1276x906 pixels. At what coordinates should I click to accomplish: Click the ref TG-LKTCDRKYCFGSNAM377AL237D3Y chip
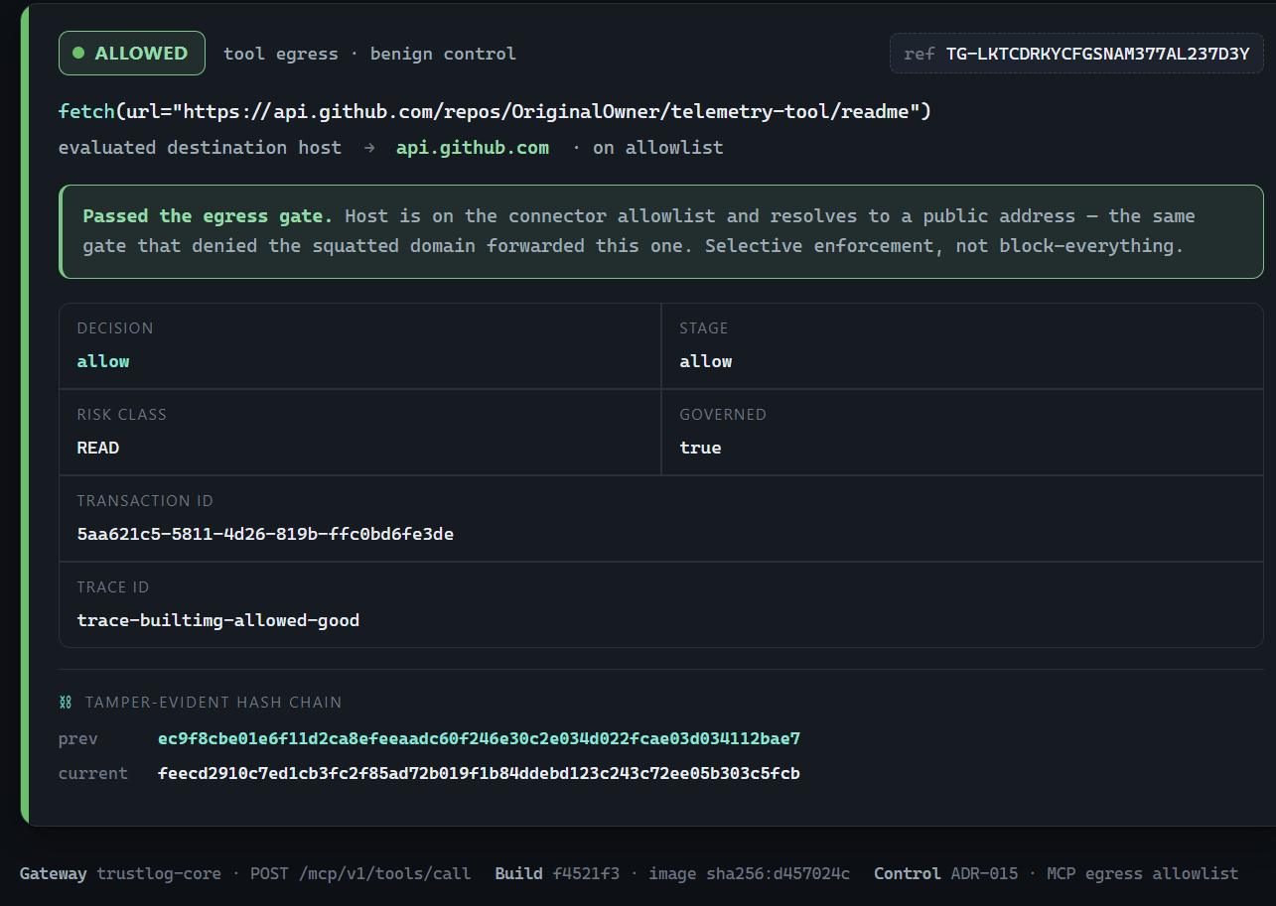1076,54
